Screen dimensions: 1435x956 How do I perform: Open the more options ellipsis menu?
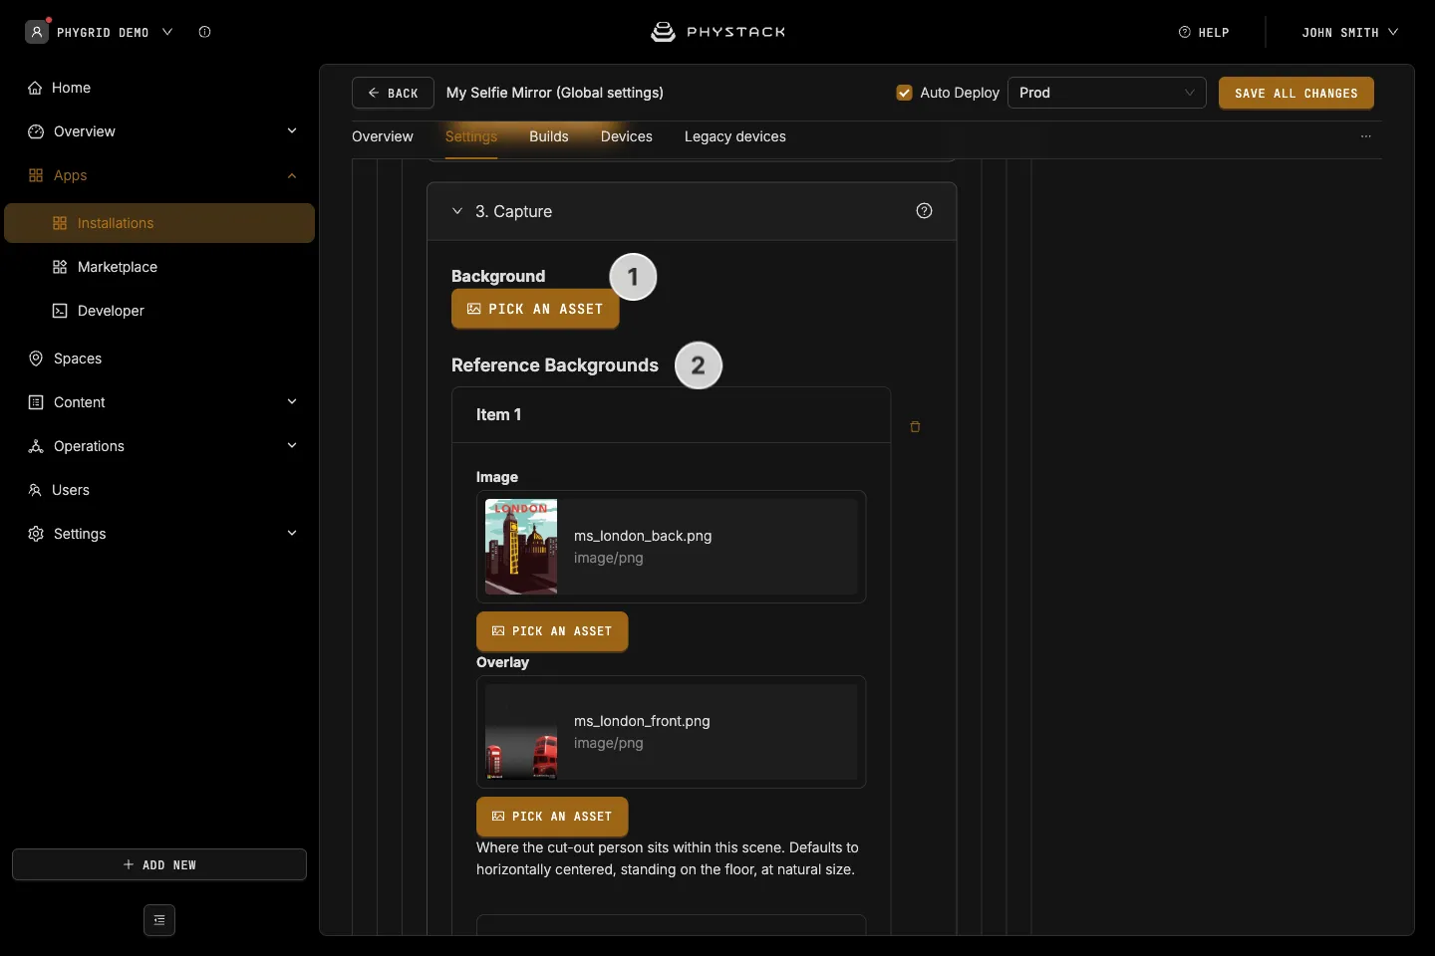tap(1366, 136)
